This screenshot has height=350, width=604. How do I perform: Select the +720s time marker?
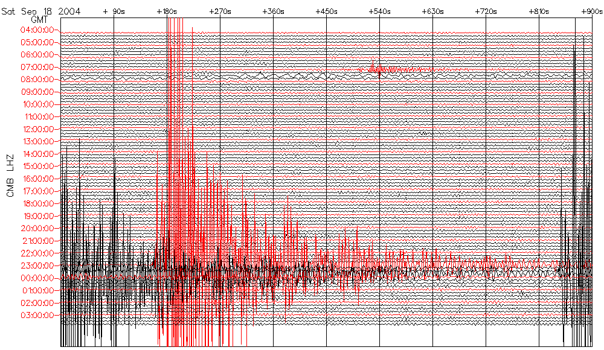click(486, 11)
